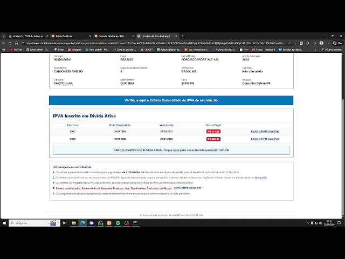
Task: Select the Placa value BEA2530
Action: pos(127,60)
